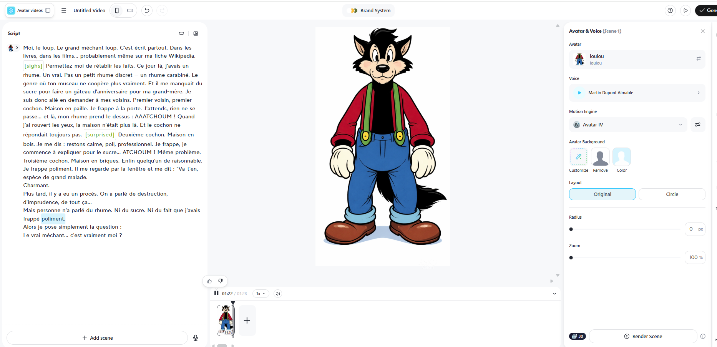Open the hamburger menu next to Avatar videos
The width and height of the screenshot is (717, 347).
click(x=64, y=11)
